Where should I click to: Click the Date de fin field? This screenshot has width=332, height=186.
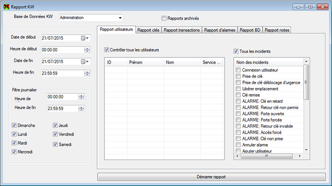66,62
